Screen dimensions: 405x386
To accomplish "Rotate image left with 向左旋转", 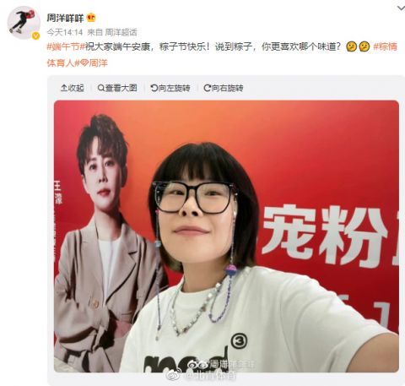I will pos(170,88).
